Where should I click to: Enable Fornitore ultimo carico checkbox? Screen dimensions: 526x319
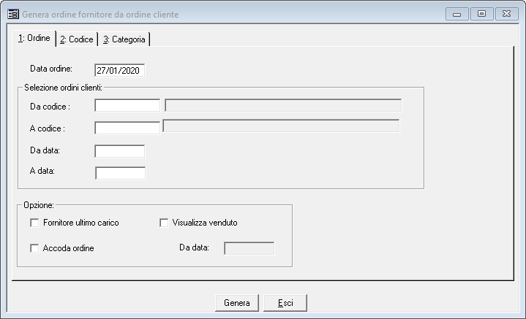click(x=34, y=223)
